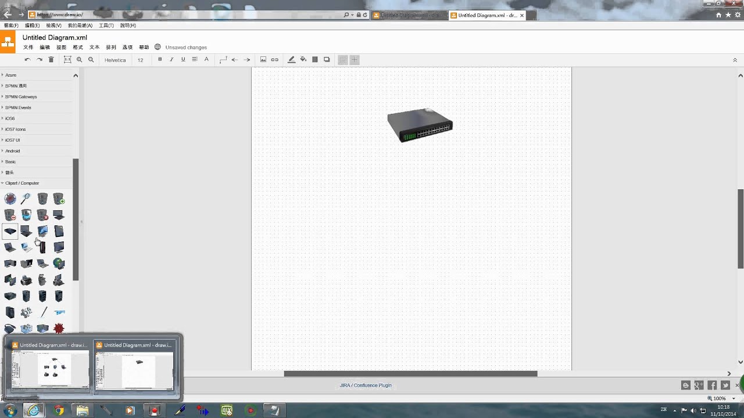The width and height of the screenshot is (744, 418).
Task: Insert a link using the chain icon
Action: point(275,60)
